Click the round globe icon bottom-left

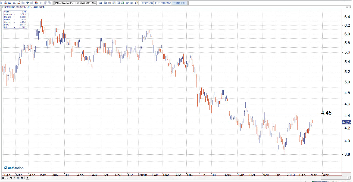point(3,178)
